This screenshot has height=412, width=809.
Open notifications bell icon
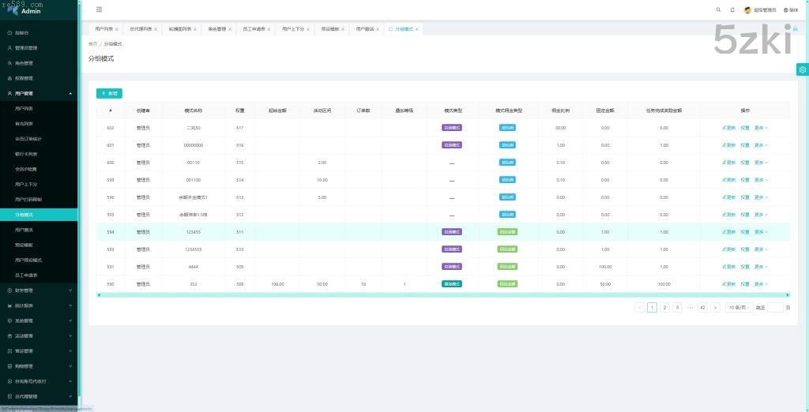click(732, 9)
